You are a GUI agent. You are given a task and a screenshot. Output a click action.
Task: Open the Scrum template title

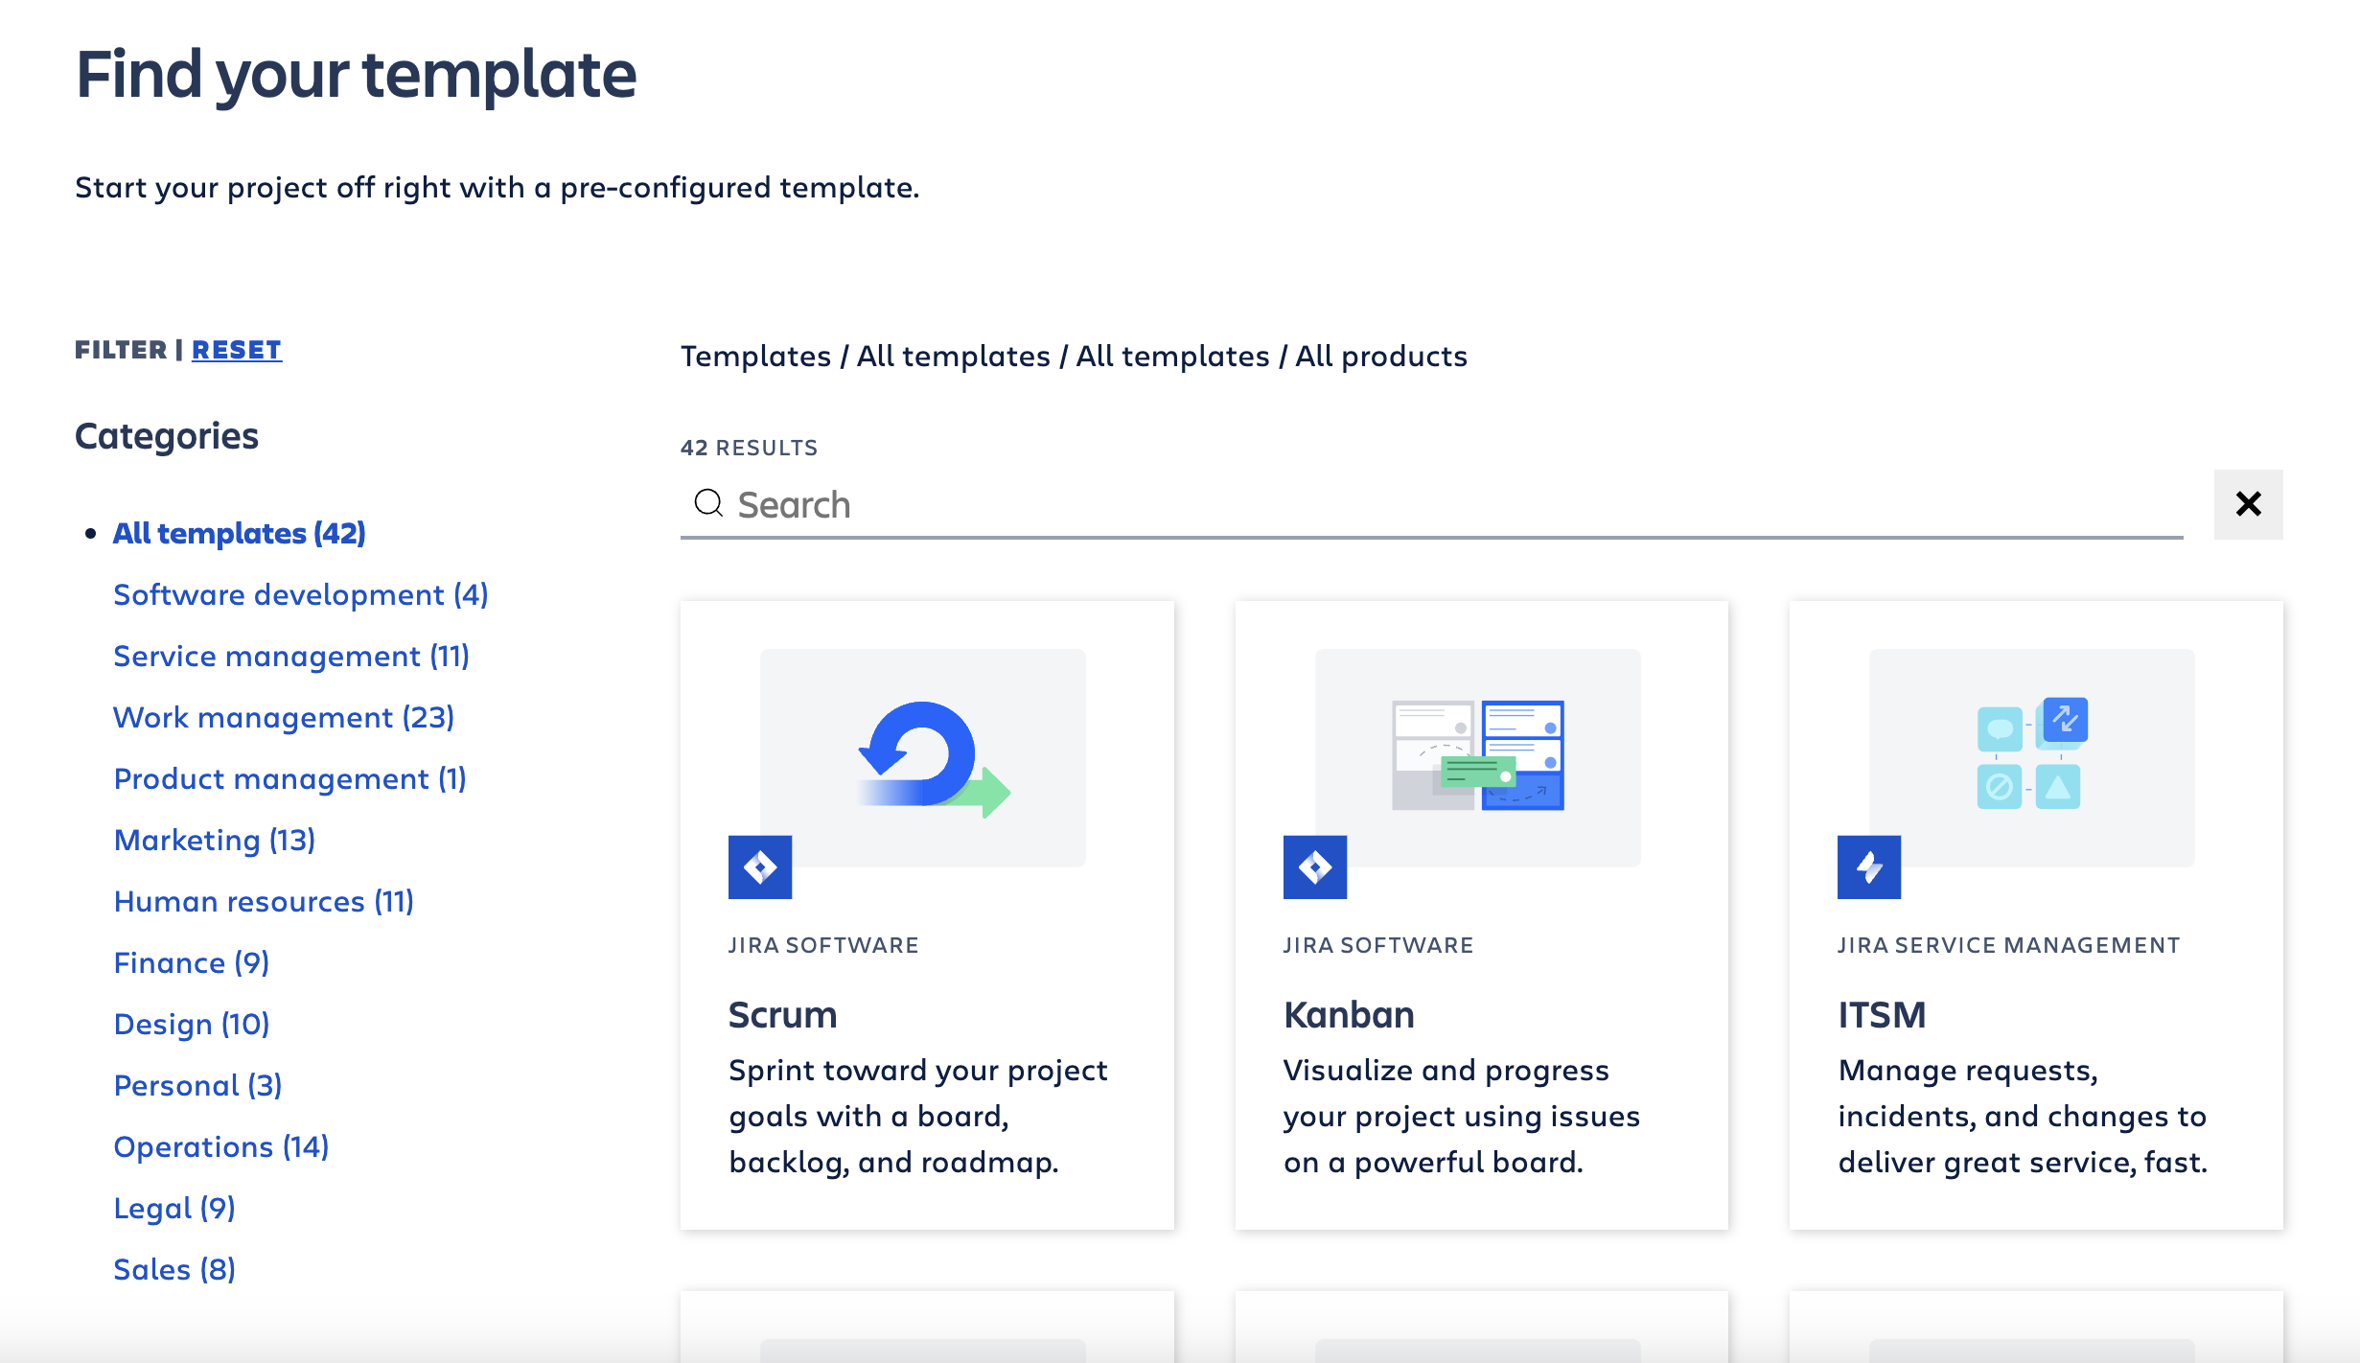tap(782, 1015)
